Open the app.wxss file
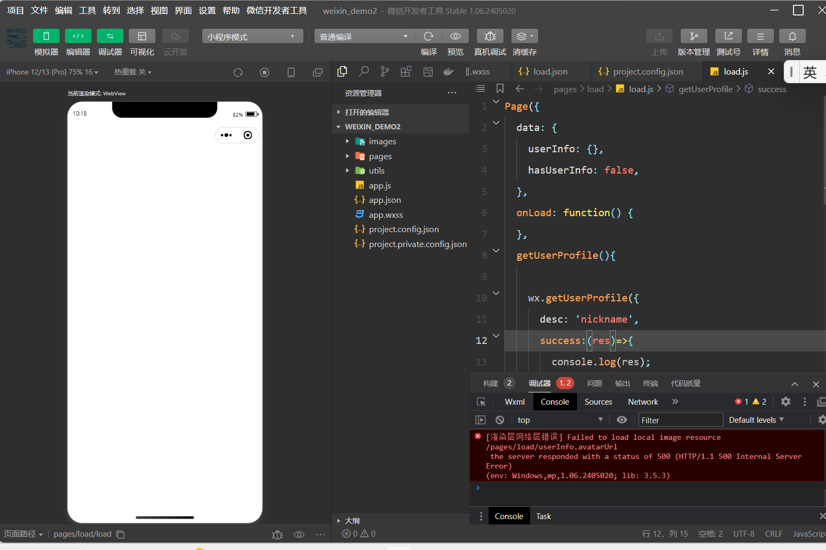Viewport: 826px width, 550px height. coord(400,215)
